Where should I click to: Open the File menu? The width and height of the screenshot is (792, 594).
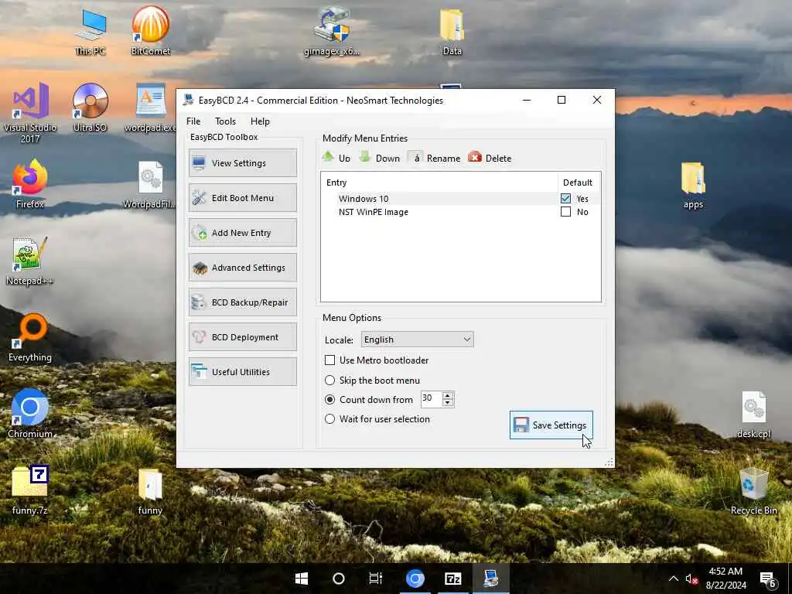[193, 121]
